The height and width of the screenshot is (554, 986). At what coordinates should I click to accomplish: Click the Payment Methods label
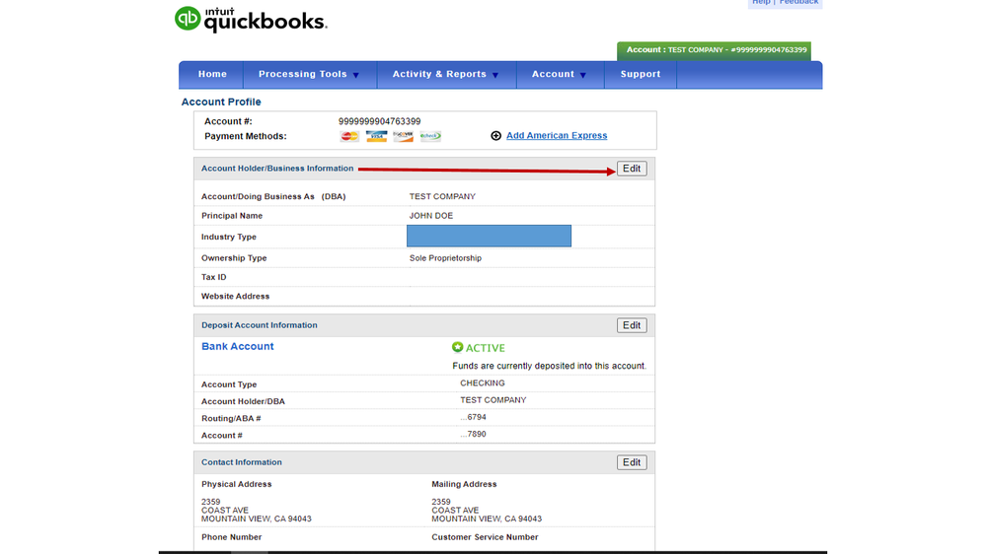(245, 136)
